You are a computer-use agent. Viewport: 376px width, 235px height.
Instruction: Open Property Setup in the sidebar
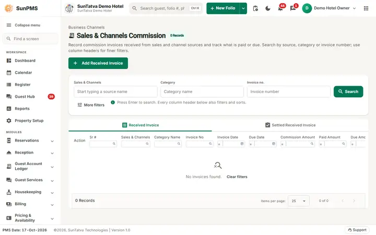(30, 121)
